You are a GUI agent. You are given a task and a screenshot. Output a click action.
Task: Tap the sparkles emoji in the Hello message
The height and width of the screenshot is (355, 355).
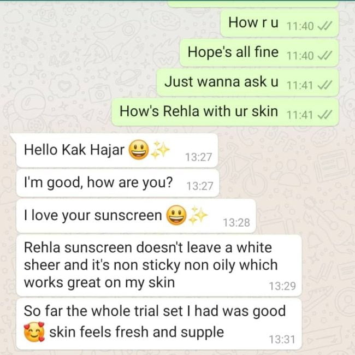coord(160,150)
